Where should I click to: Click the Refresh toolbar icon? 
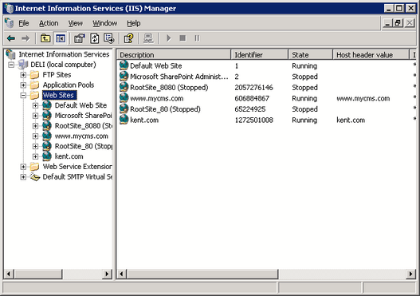95,38
